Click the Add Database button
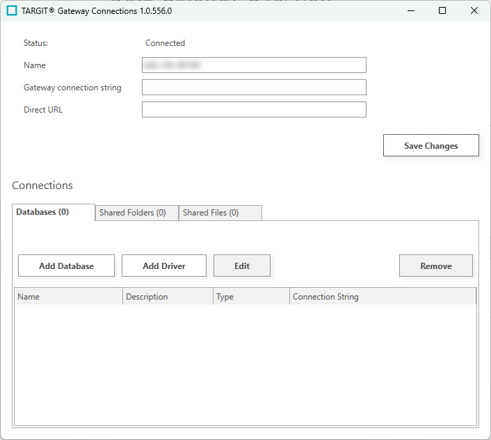Image resolution: width=491 pixels, height=440 pixels. point(66,266)
